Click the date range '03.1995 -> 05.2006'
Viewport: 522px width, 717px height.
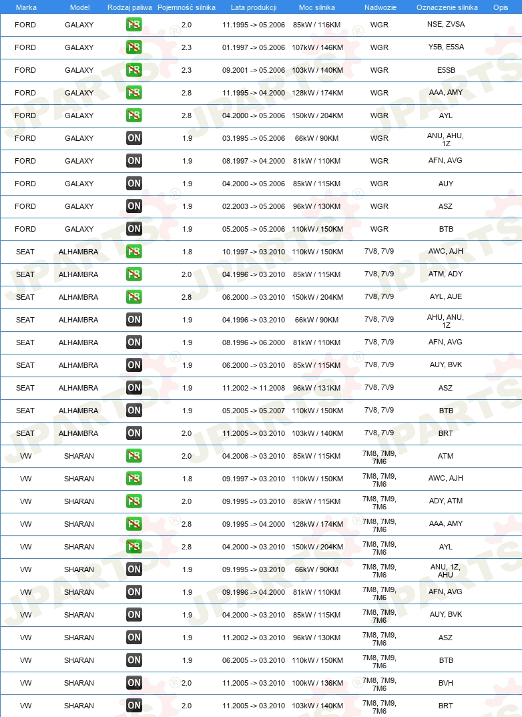[x=254, y=138]
